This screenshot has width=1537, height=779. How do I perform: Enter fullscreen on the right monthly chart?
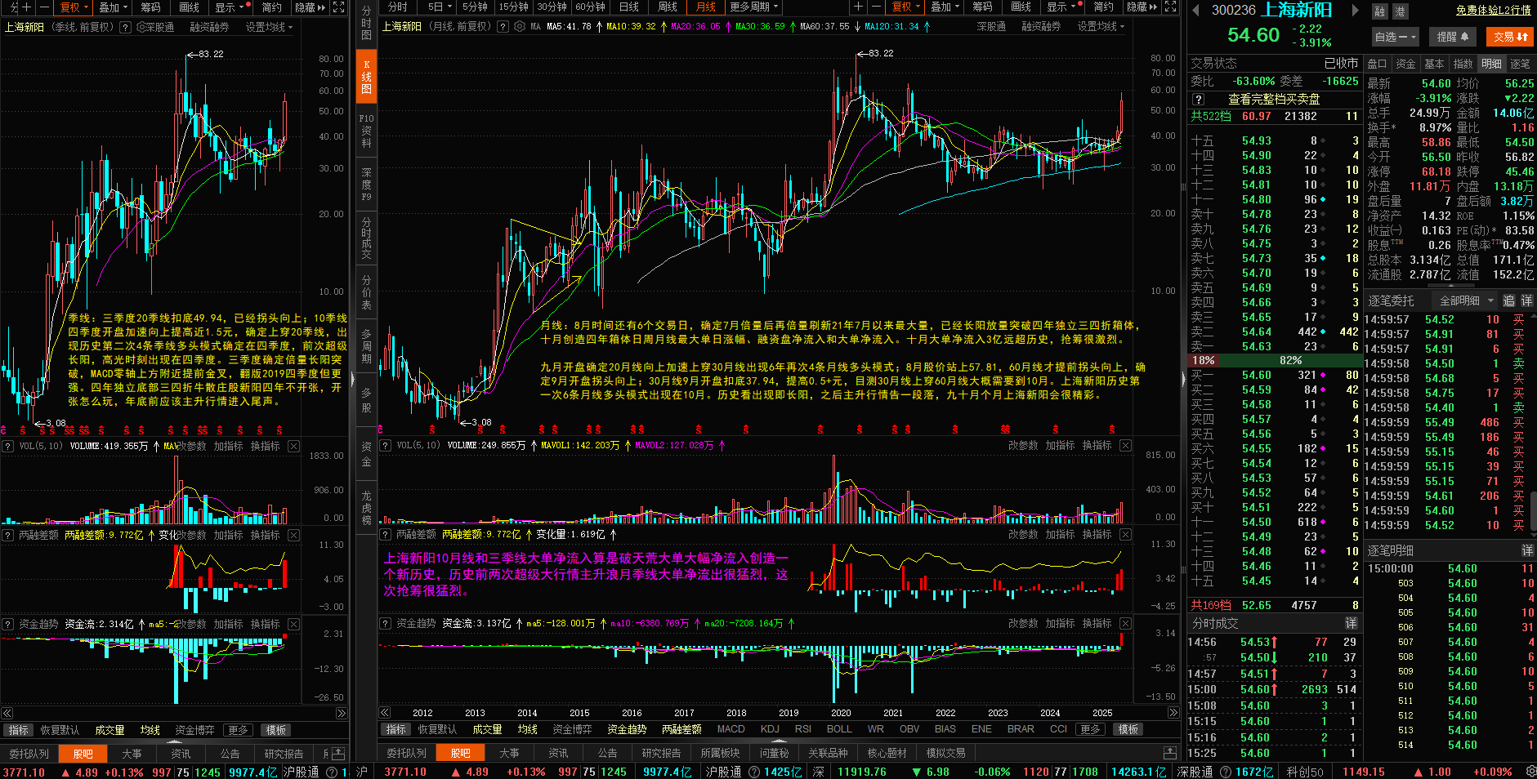[1170, 7]
